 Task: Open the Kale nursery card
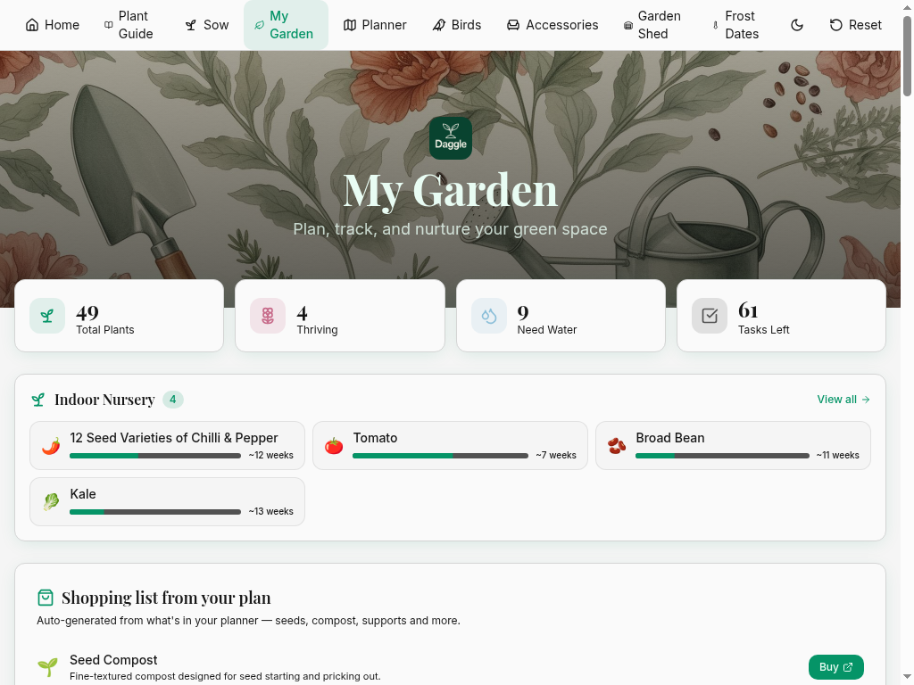167,501
